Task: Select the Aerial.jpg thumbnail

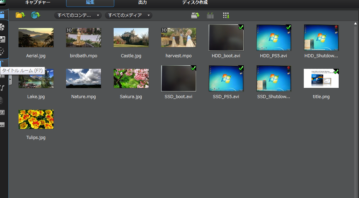Action: click(x=36, y=37)
